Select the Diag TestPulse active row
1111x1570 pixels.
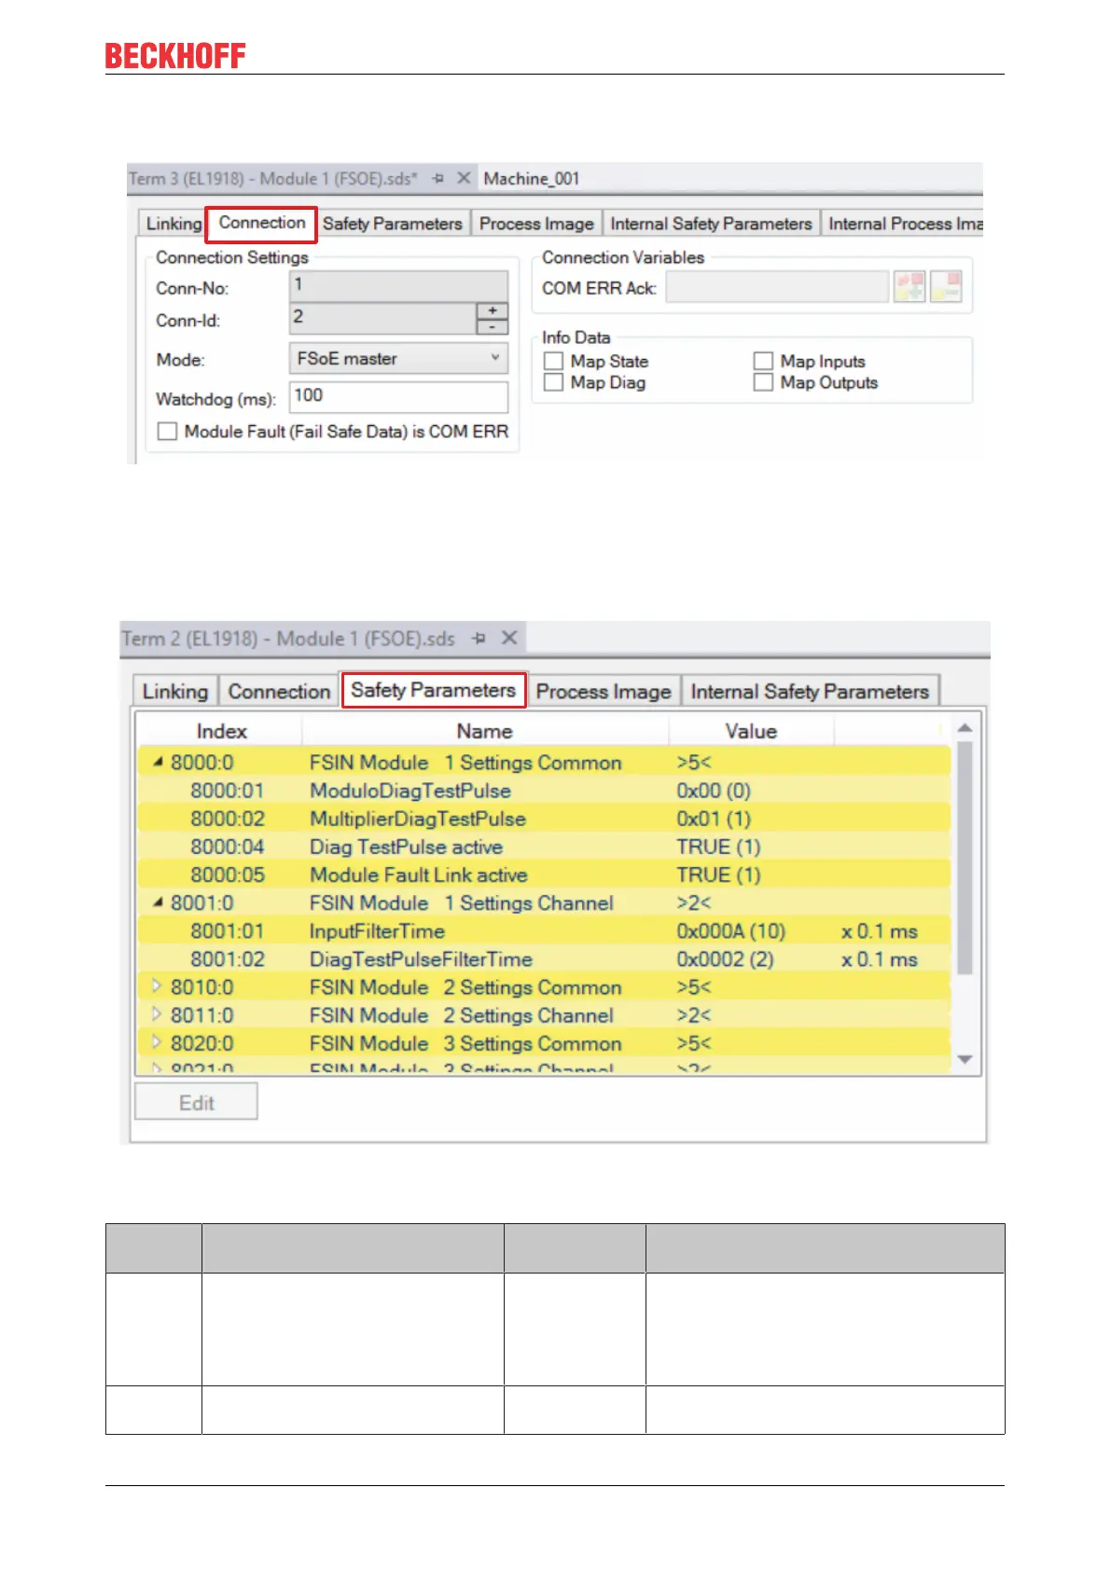pyautogui.click(x=545, y=847)
